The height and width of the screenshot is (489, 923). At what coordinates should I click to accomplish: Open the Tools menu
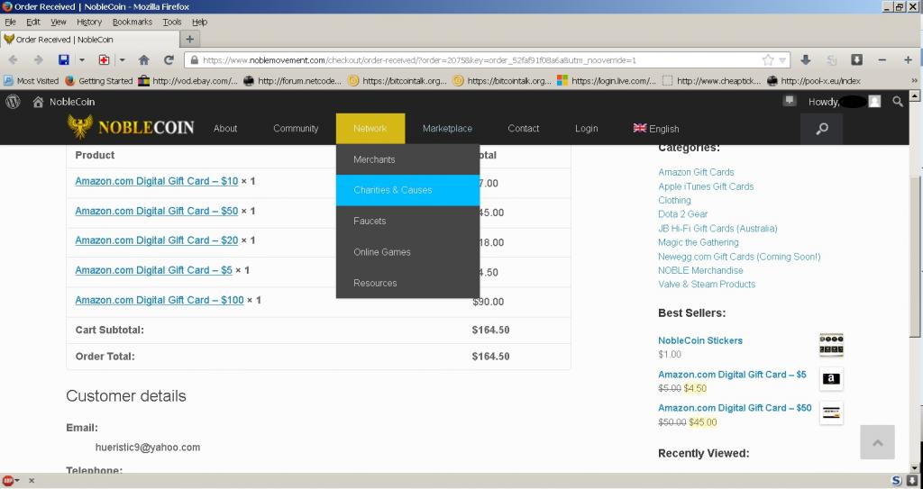(x=172, y=22)
